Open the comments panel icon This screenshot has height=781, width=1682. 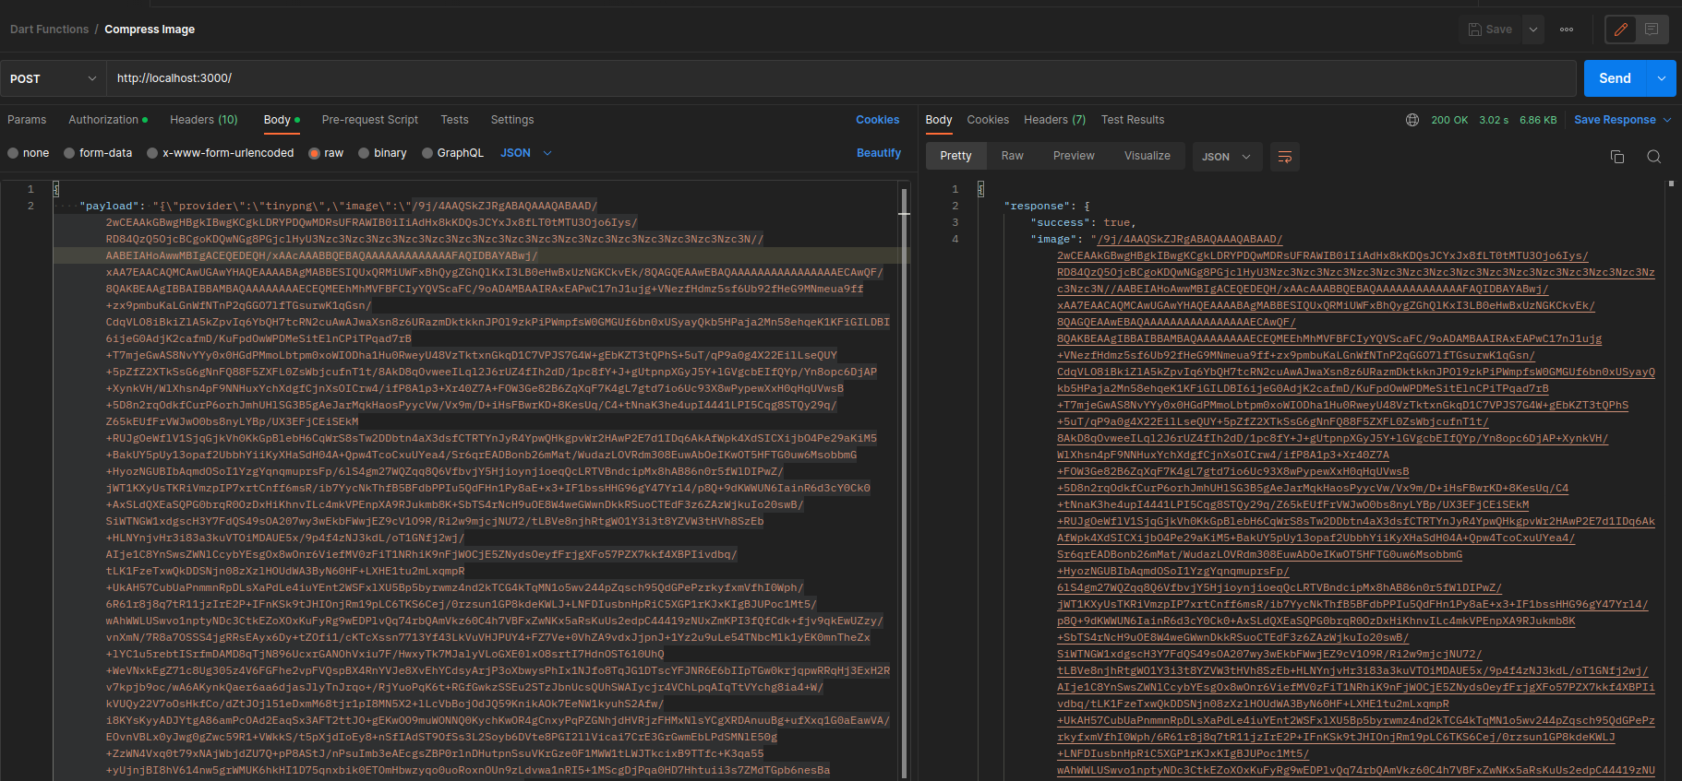pyautogui.click(x=1652, y=30)
